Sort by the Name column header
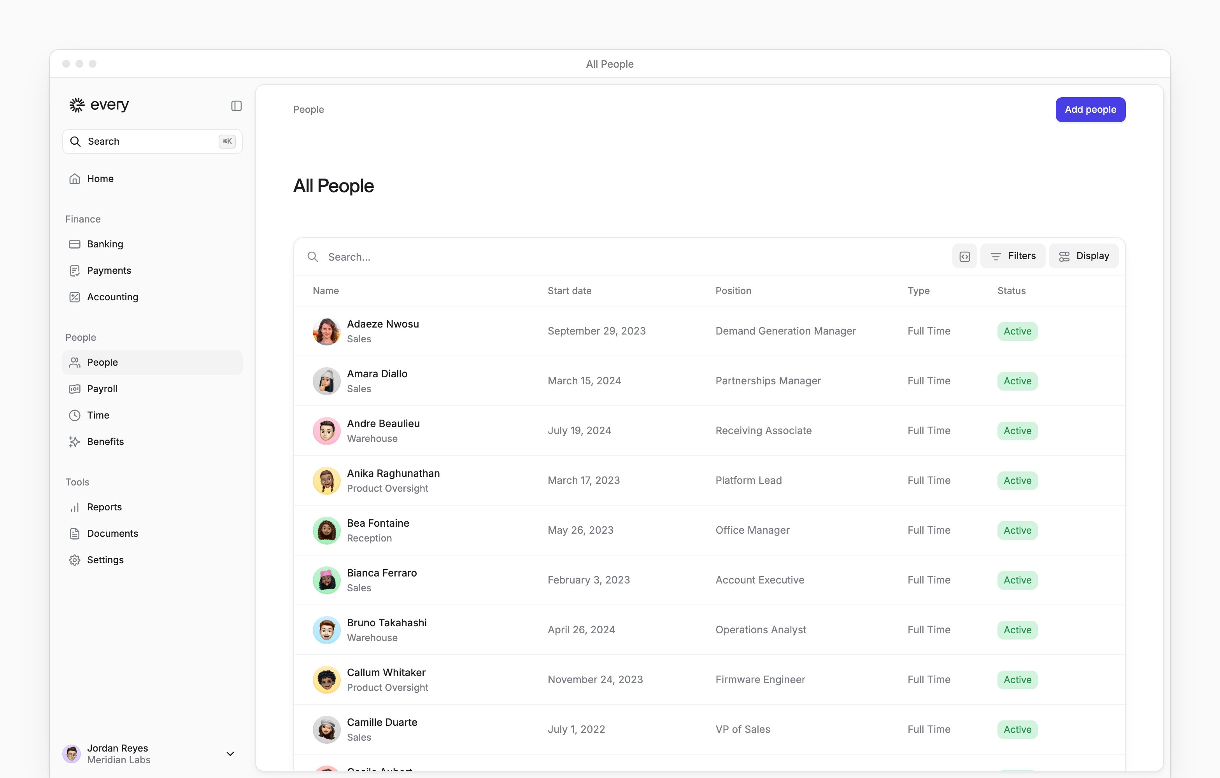Screen dimensions: 1220x778 [326, 291]
